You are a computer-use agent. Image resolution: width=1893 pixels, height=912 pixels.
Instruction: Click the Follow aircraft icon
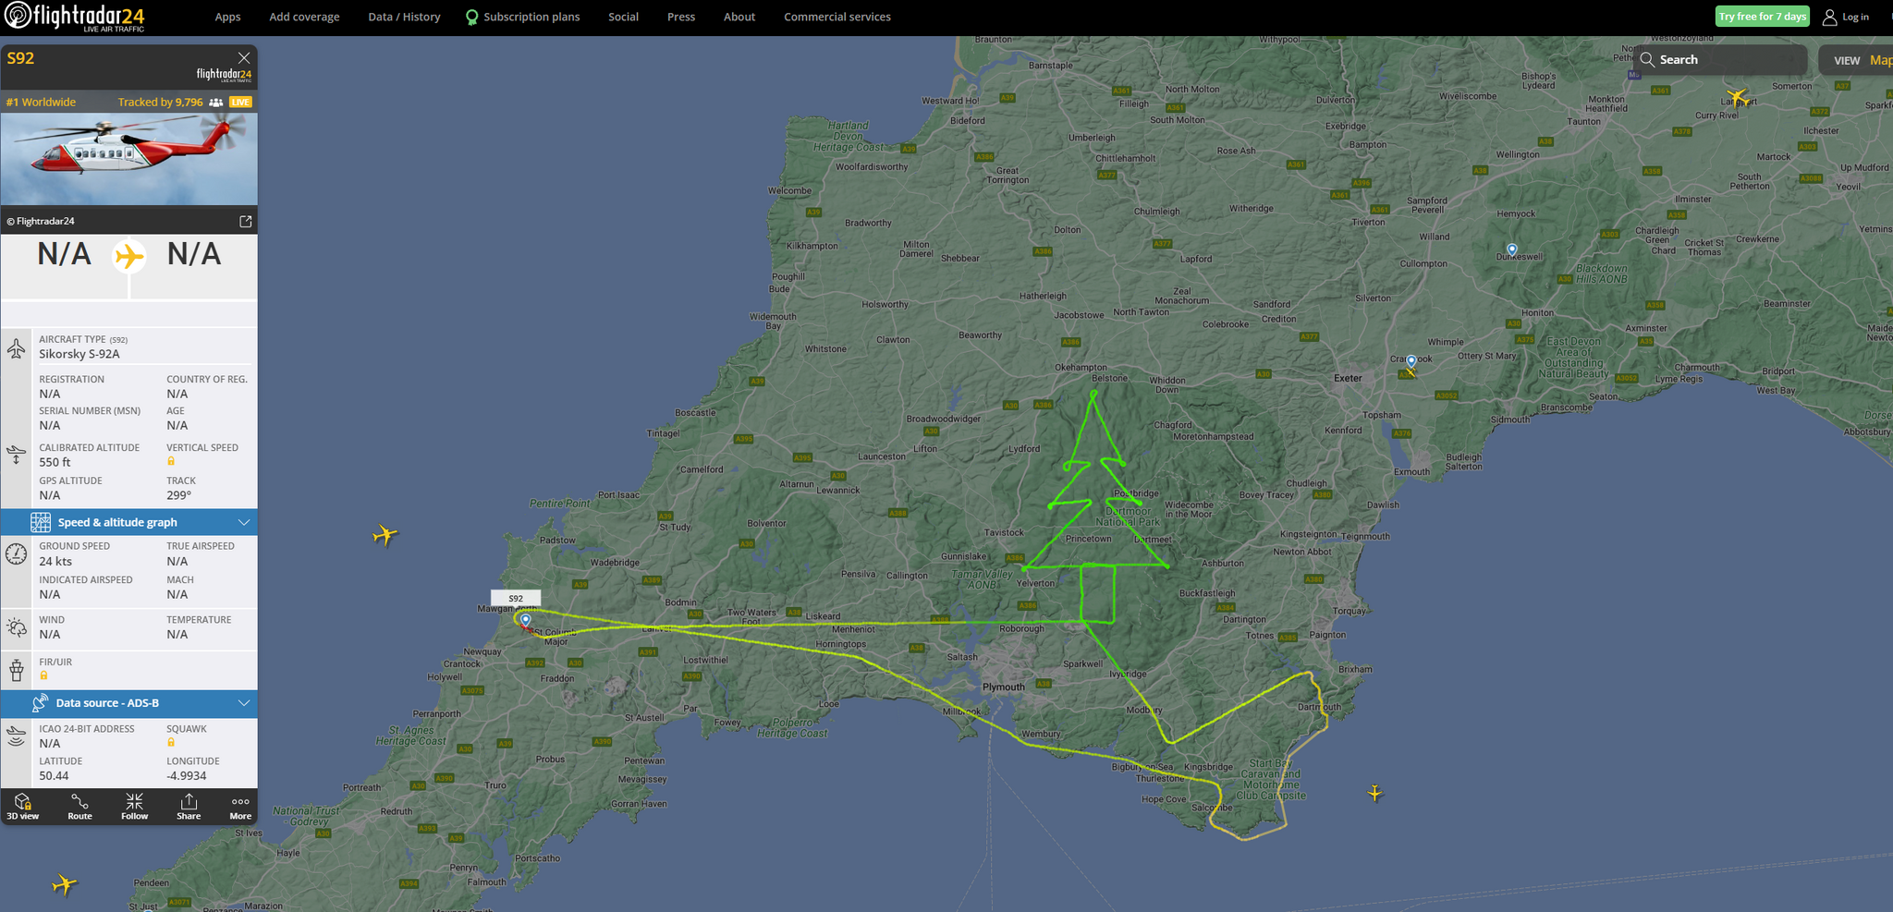click(134, 806)
